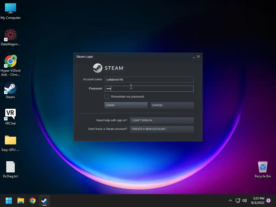This screenshot has width=276, height=207.
Task: Open the clock showing 5:21 PM
Action: tap(258, 201)
